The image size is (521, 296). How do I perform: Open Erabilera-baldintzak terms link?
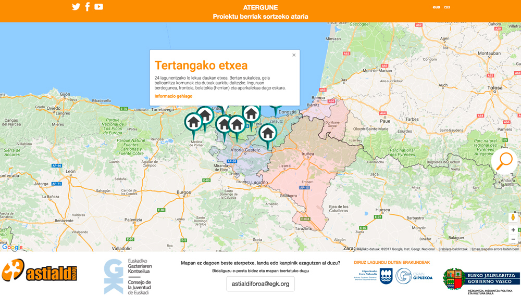453,249
